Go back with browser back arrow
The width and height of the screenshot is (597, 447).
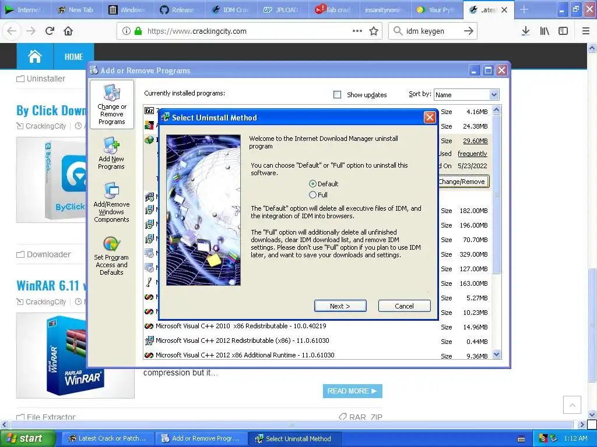[12, 31]
